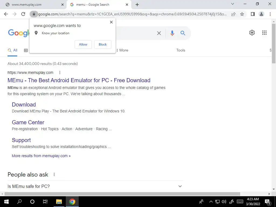Open the Game Center sitelink

[28, 122]
